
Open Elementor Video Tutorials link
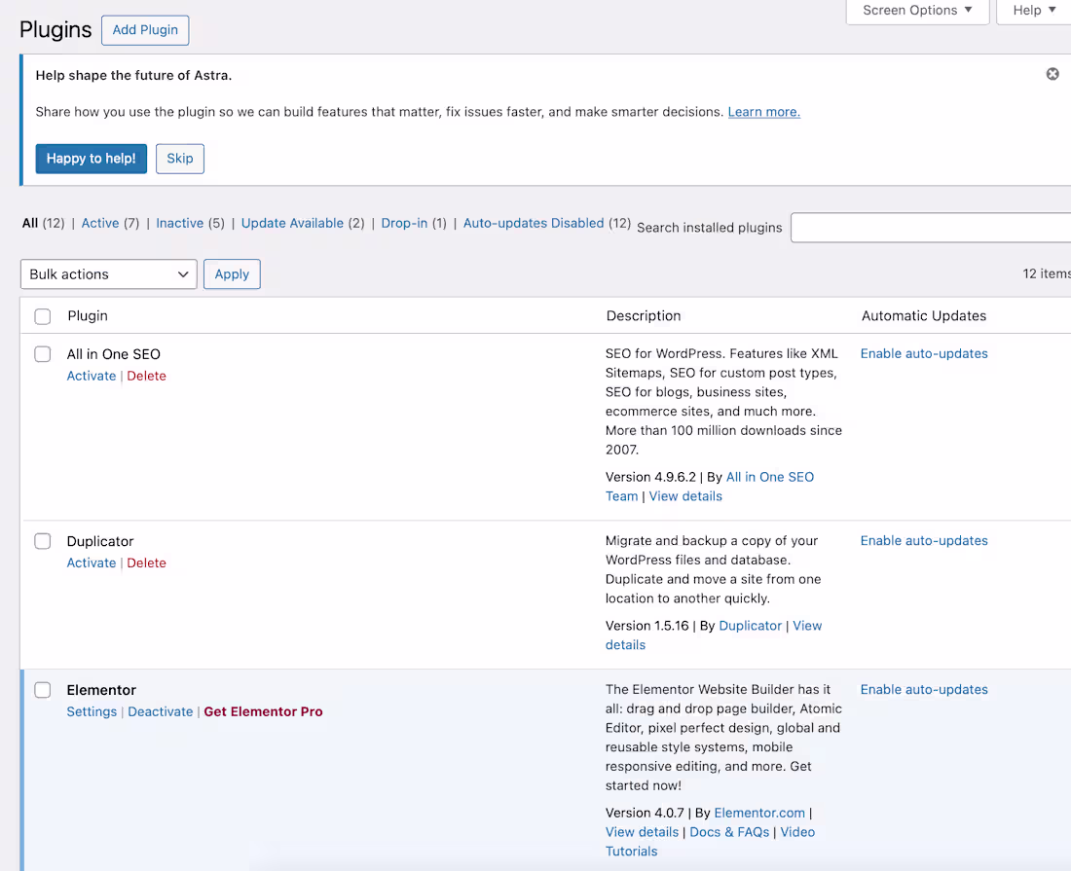point(797,832)
